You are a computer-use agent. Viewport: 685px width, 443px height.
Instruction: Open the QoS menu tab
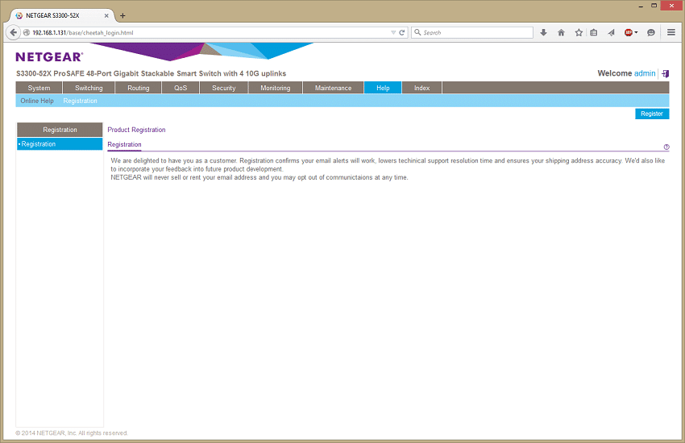[x=181, y=88]
